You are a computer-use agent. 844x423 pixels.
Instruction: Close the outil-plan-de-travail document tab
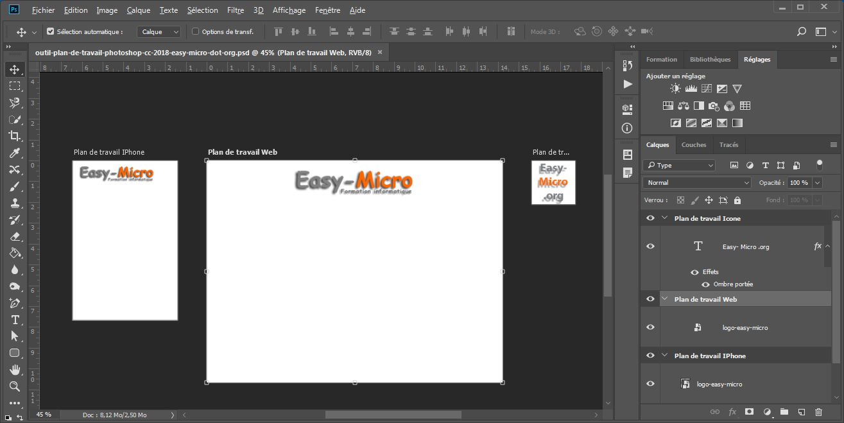379,53
